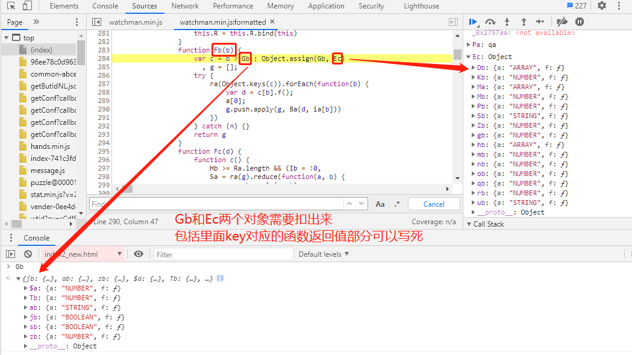Step out of current function
Image resolution: width=632 pixels, height=355 pixels.
(x=524, y=22)
